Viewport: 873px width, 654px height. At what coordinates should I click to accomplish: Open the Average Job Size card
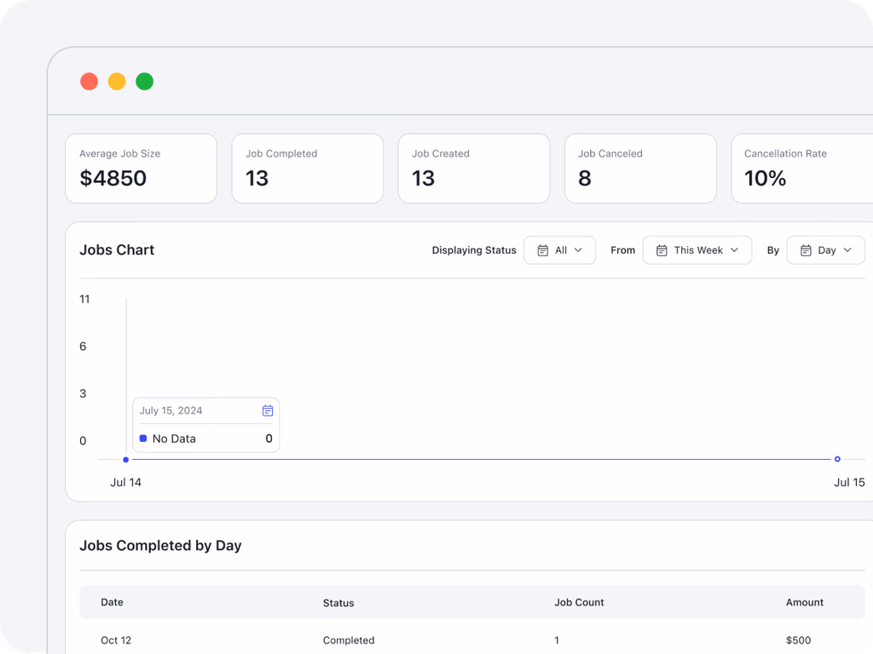click(141, 169)
